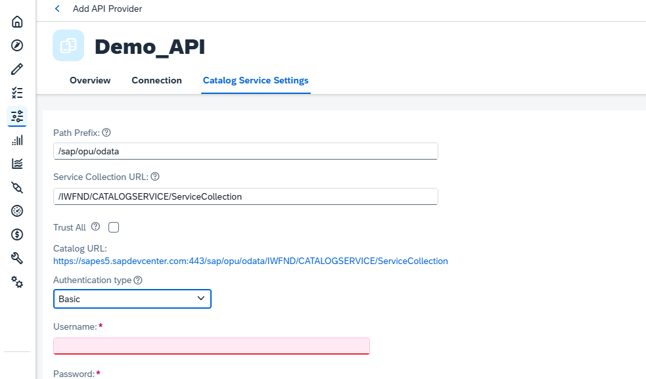This screenshot has height=379, width=646.
Task: Switch to the Connection tab
Action: click(x=156, y=80)
